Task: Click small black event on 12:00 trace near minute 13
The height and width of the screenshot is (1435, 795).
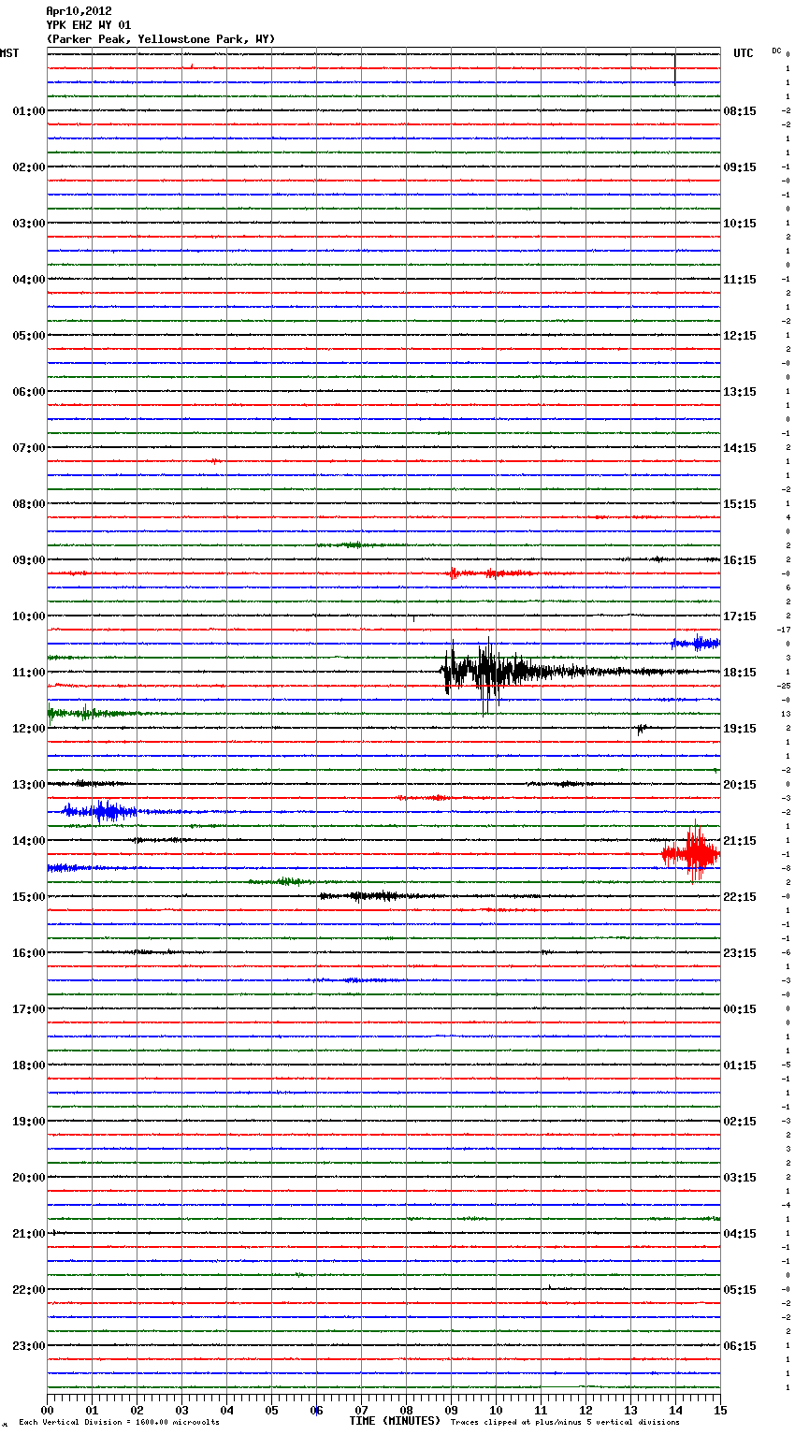Action: 641,728
